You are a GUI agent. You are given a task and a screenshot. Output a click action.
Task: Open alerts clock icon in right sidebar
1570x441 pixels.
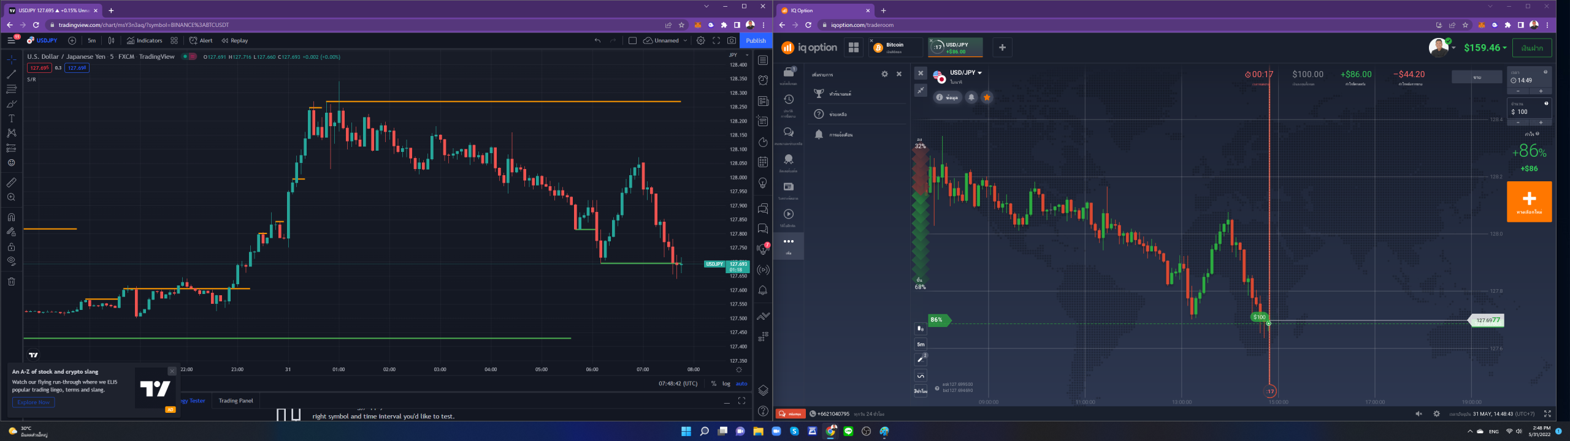(x=763, y=80)
